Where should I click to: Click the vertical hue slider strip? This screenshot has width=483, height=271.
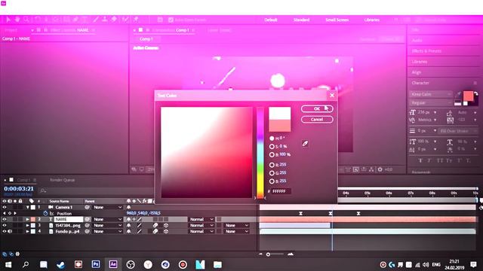coord(260,152)
